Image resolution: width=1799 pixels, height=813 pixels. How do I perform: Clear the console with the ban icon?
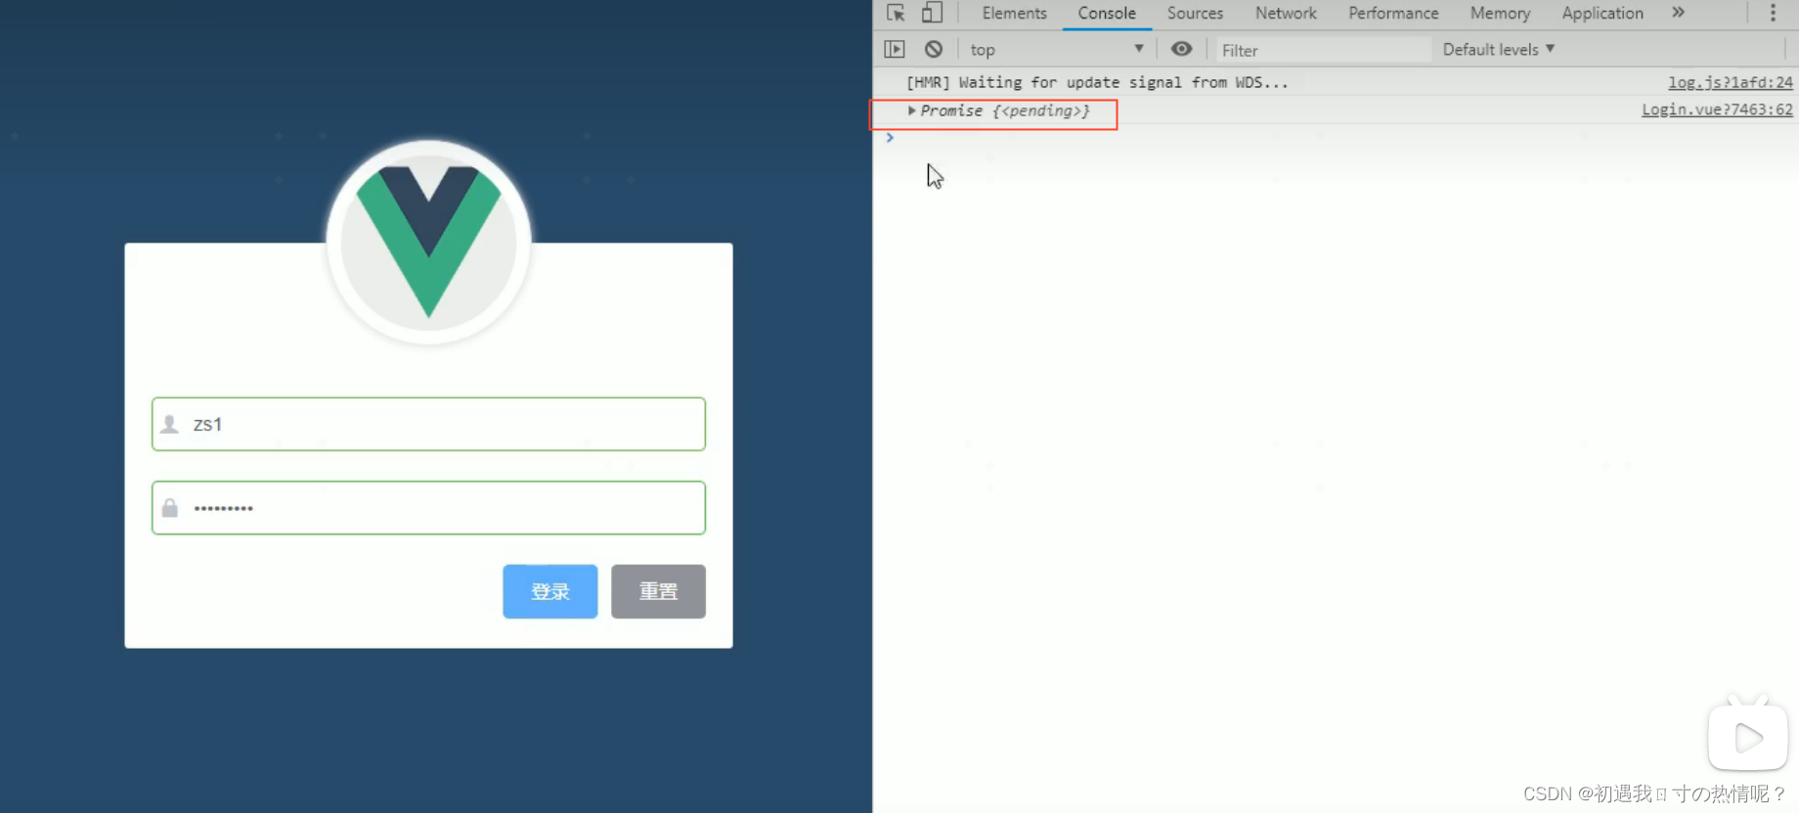tap(934, 49)
